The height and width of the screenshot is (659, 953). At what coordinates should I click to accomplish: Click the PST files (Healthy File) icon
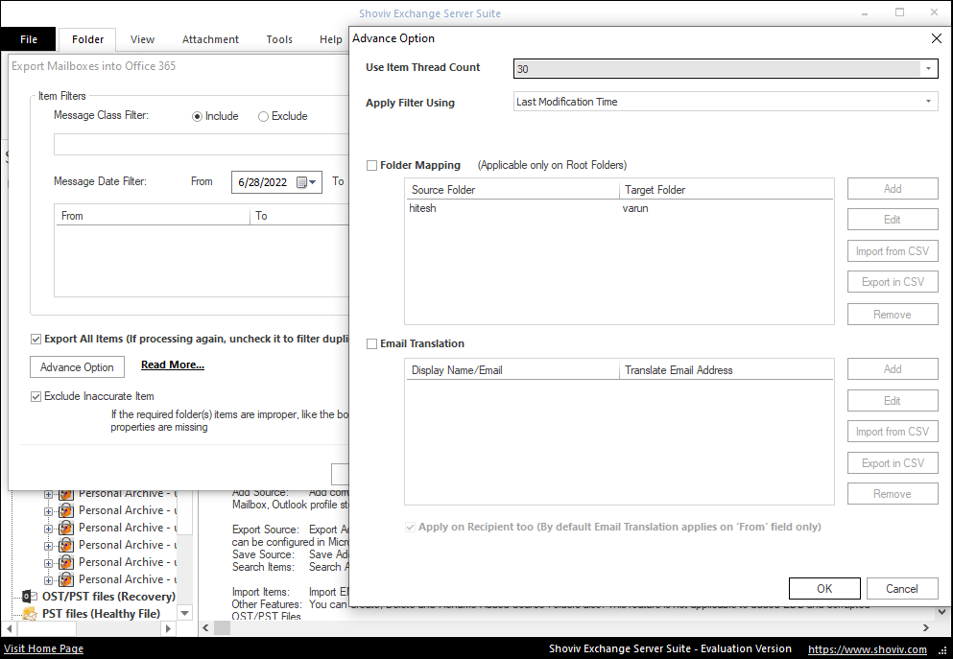30,614
